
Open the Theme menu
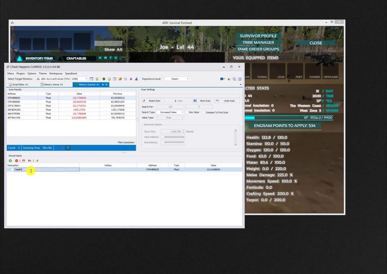[43, 73]
